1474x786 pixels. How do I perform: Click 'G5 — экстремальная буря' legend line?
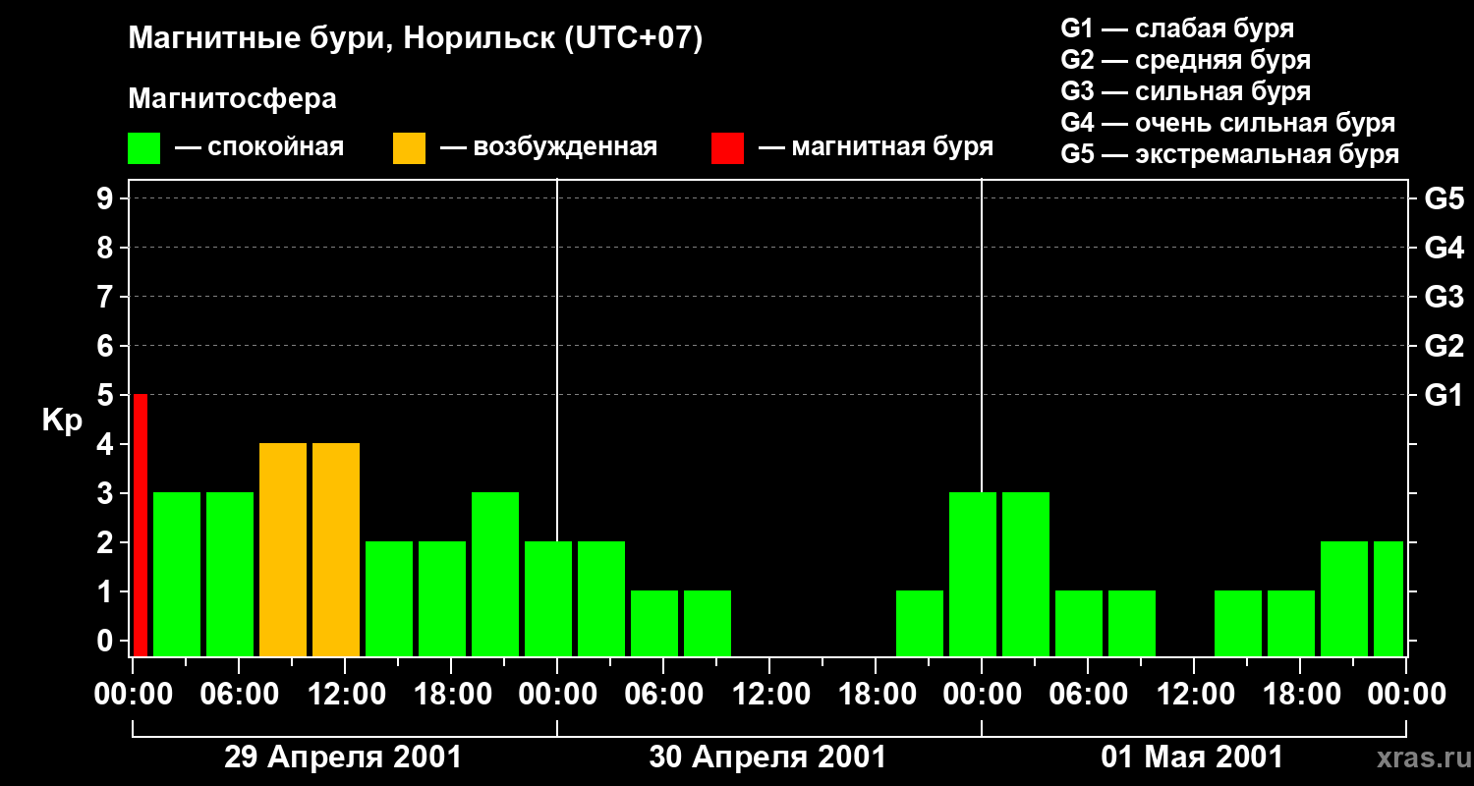[x=1229, y=154]
